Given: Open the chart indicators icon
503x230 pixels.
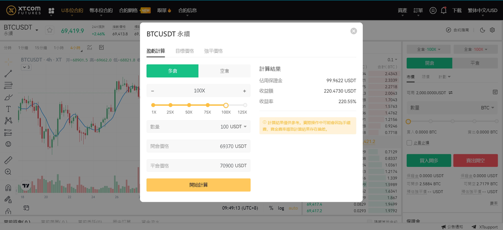Looking at the screenshot, I should pos(90,47).
